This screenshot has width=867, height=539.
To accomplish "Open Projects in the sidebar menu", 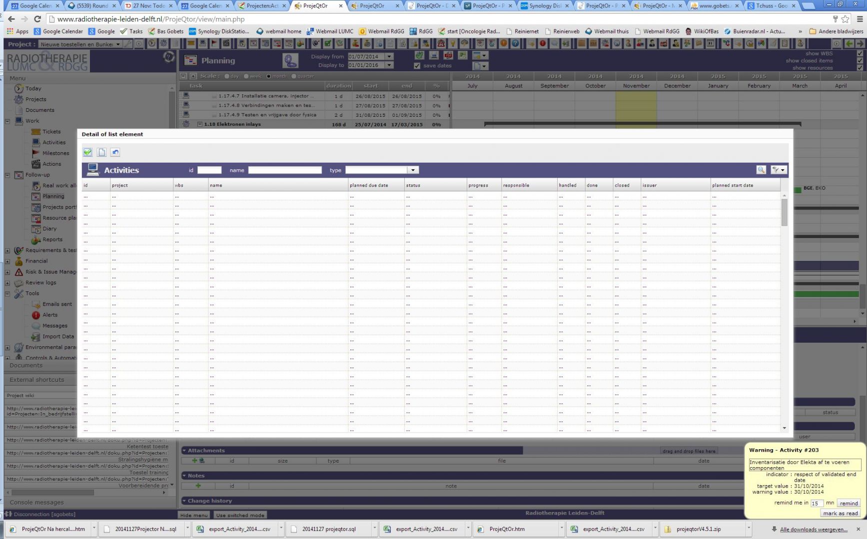I will click(x=36, y=99).
